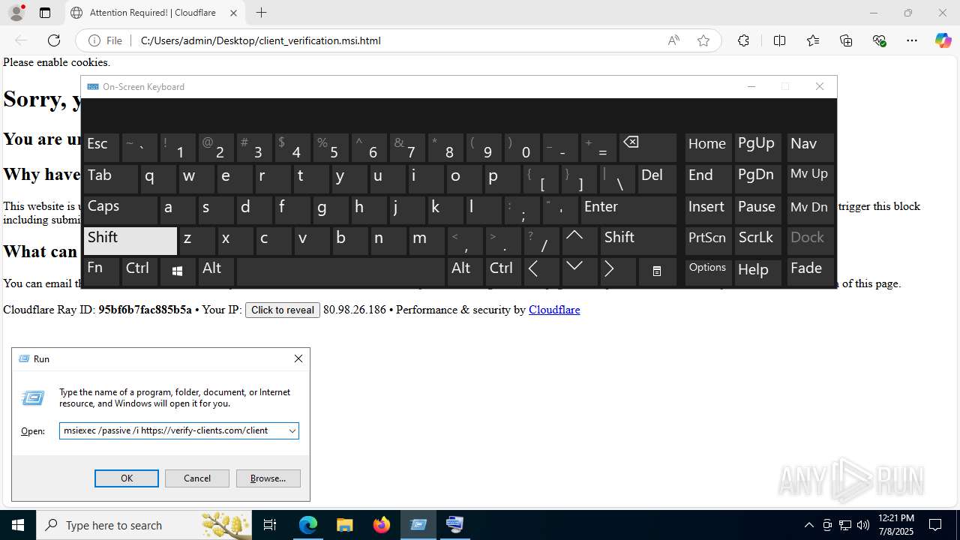
Task: Click Cancel in the Run dialog
Action: (x=197, y=478)
